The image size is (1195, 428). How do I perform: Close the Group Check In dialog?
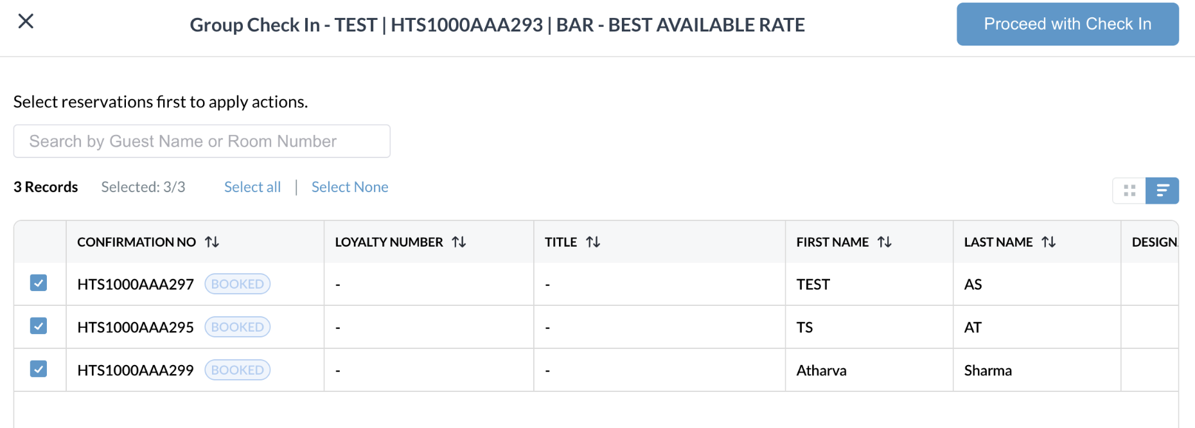26,21
